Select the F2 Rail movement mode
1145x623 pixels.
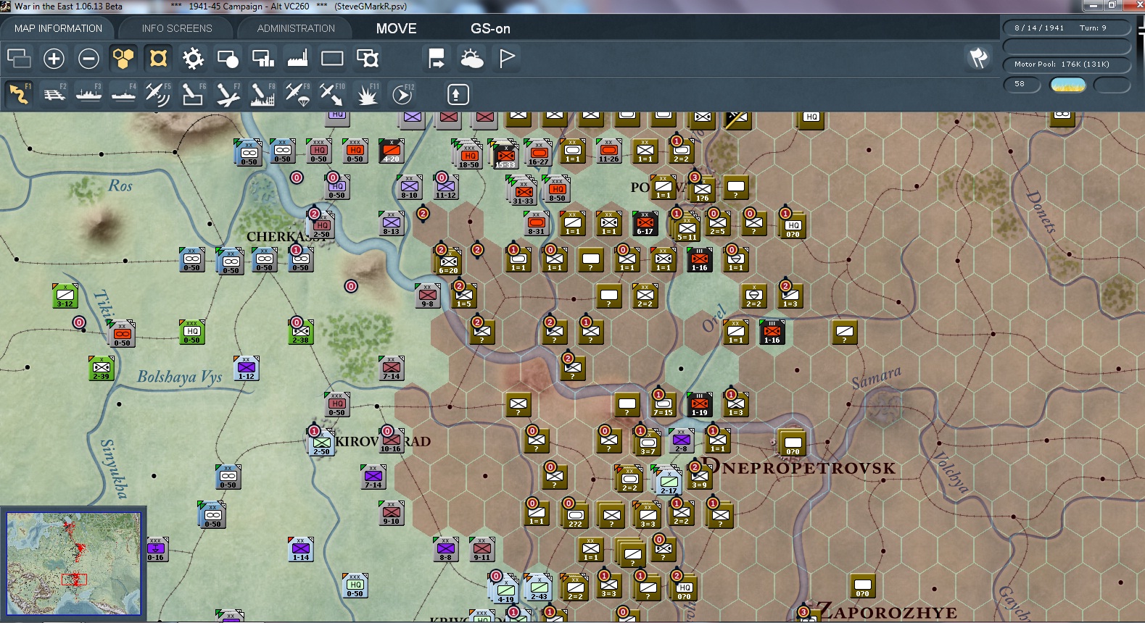click(x=54, y=93)
